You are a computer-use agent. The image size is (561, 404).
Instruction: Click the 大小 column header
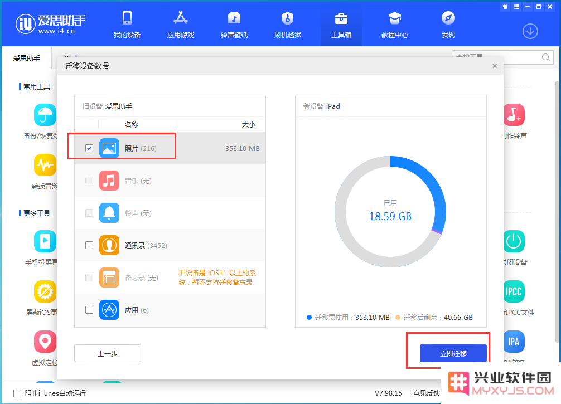pyautogui.click(x=248, y=124)
